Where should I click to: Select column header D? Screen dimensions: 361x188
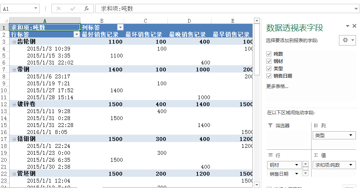(x=189, y=21)
